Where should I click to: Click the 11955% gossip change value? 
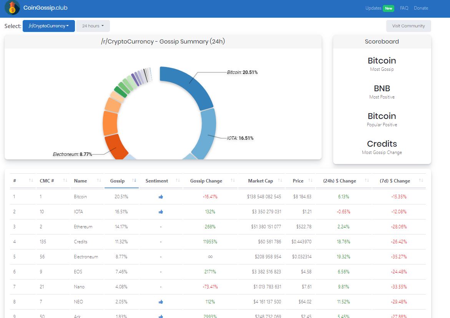210,241
